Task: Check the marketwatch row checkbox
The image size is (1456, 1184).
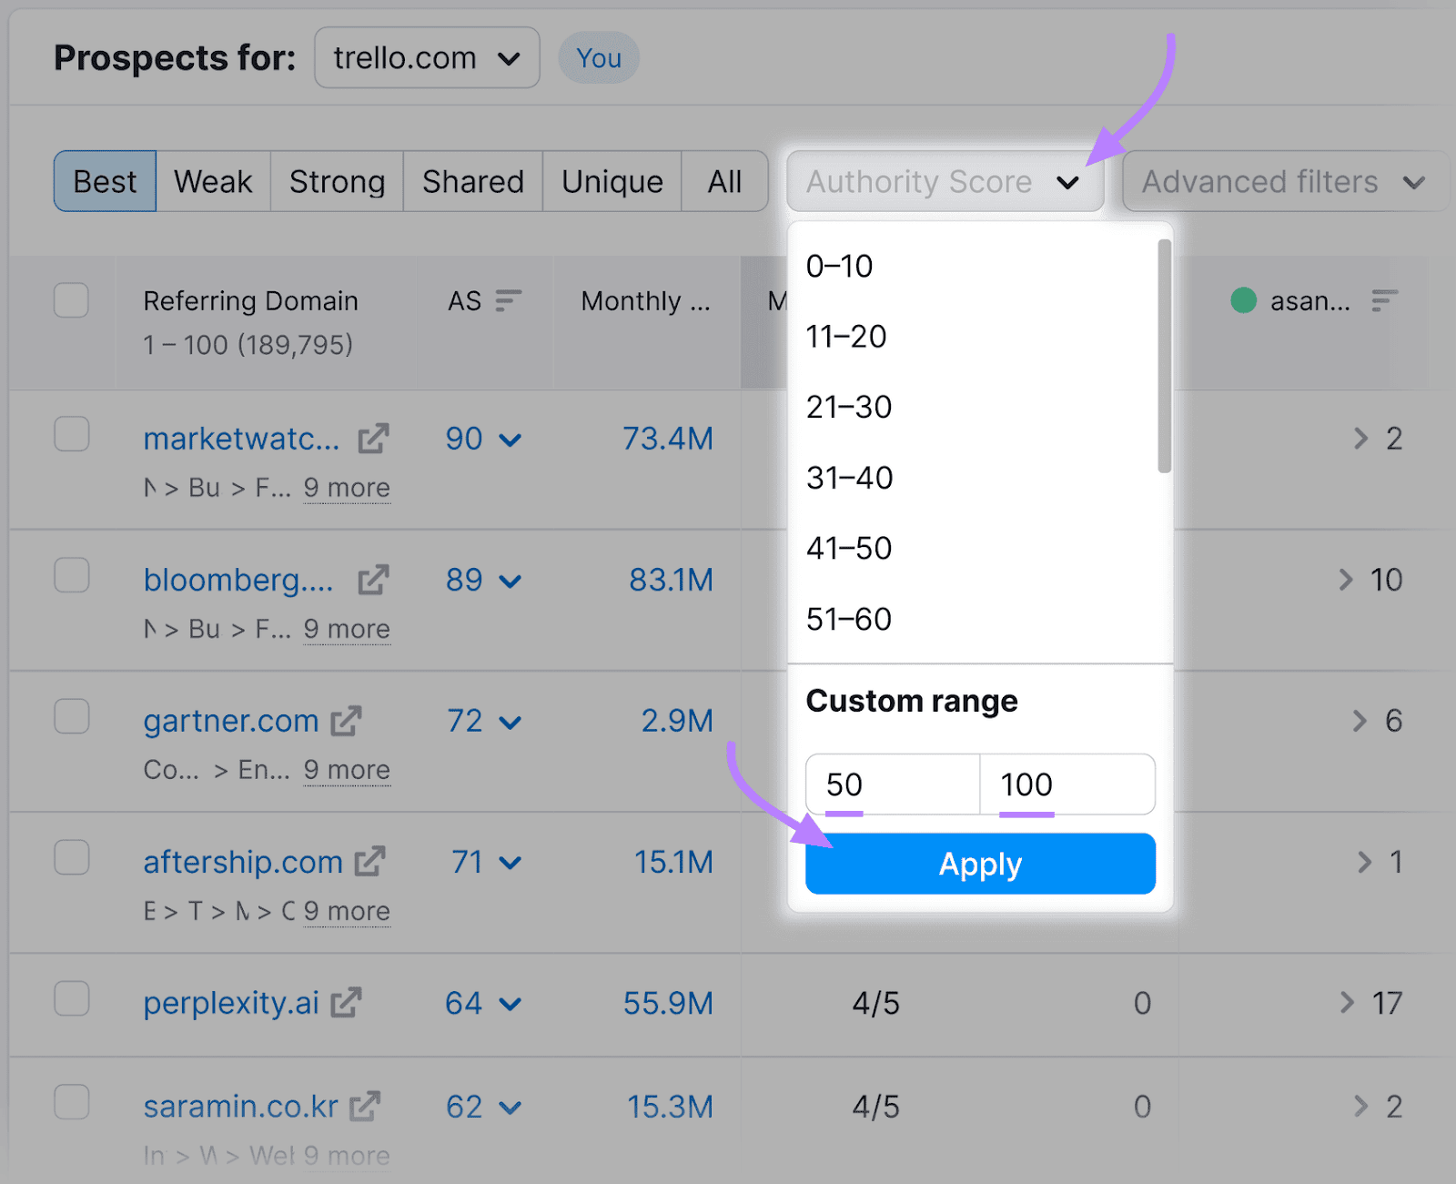Action: 71,434
